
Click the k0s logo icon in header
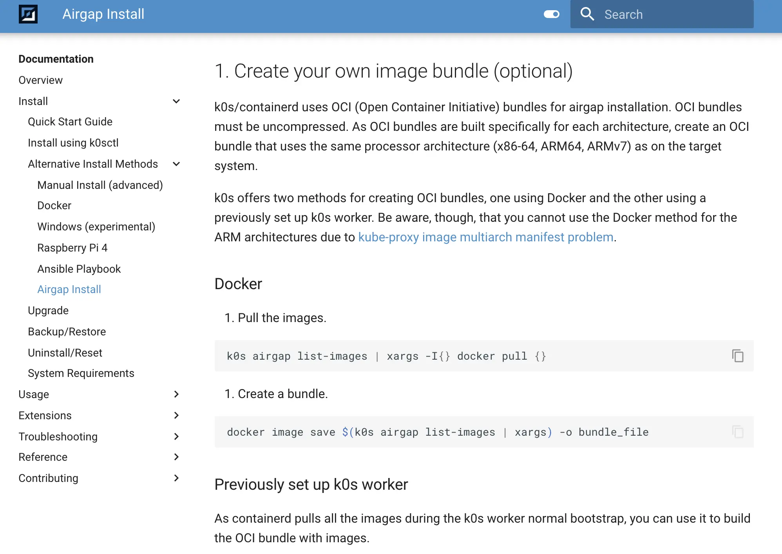[28, 14]
